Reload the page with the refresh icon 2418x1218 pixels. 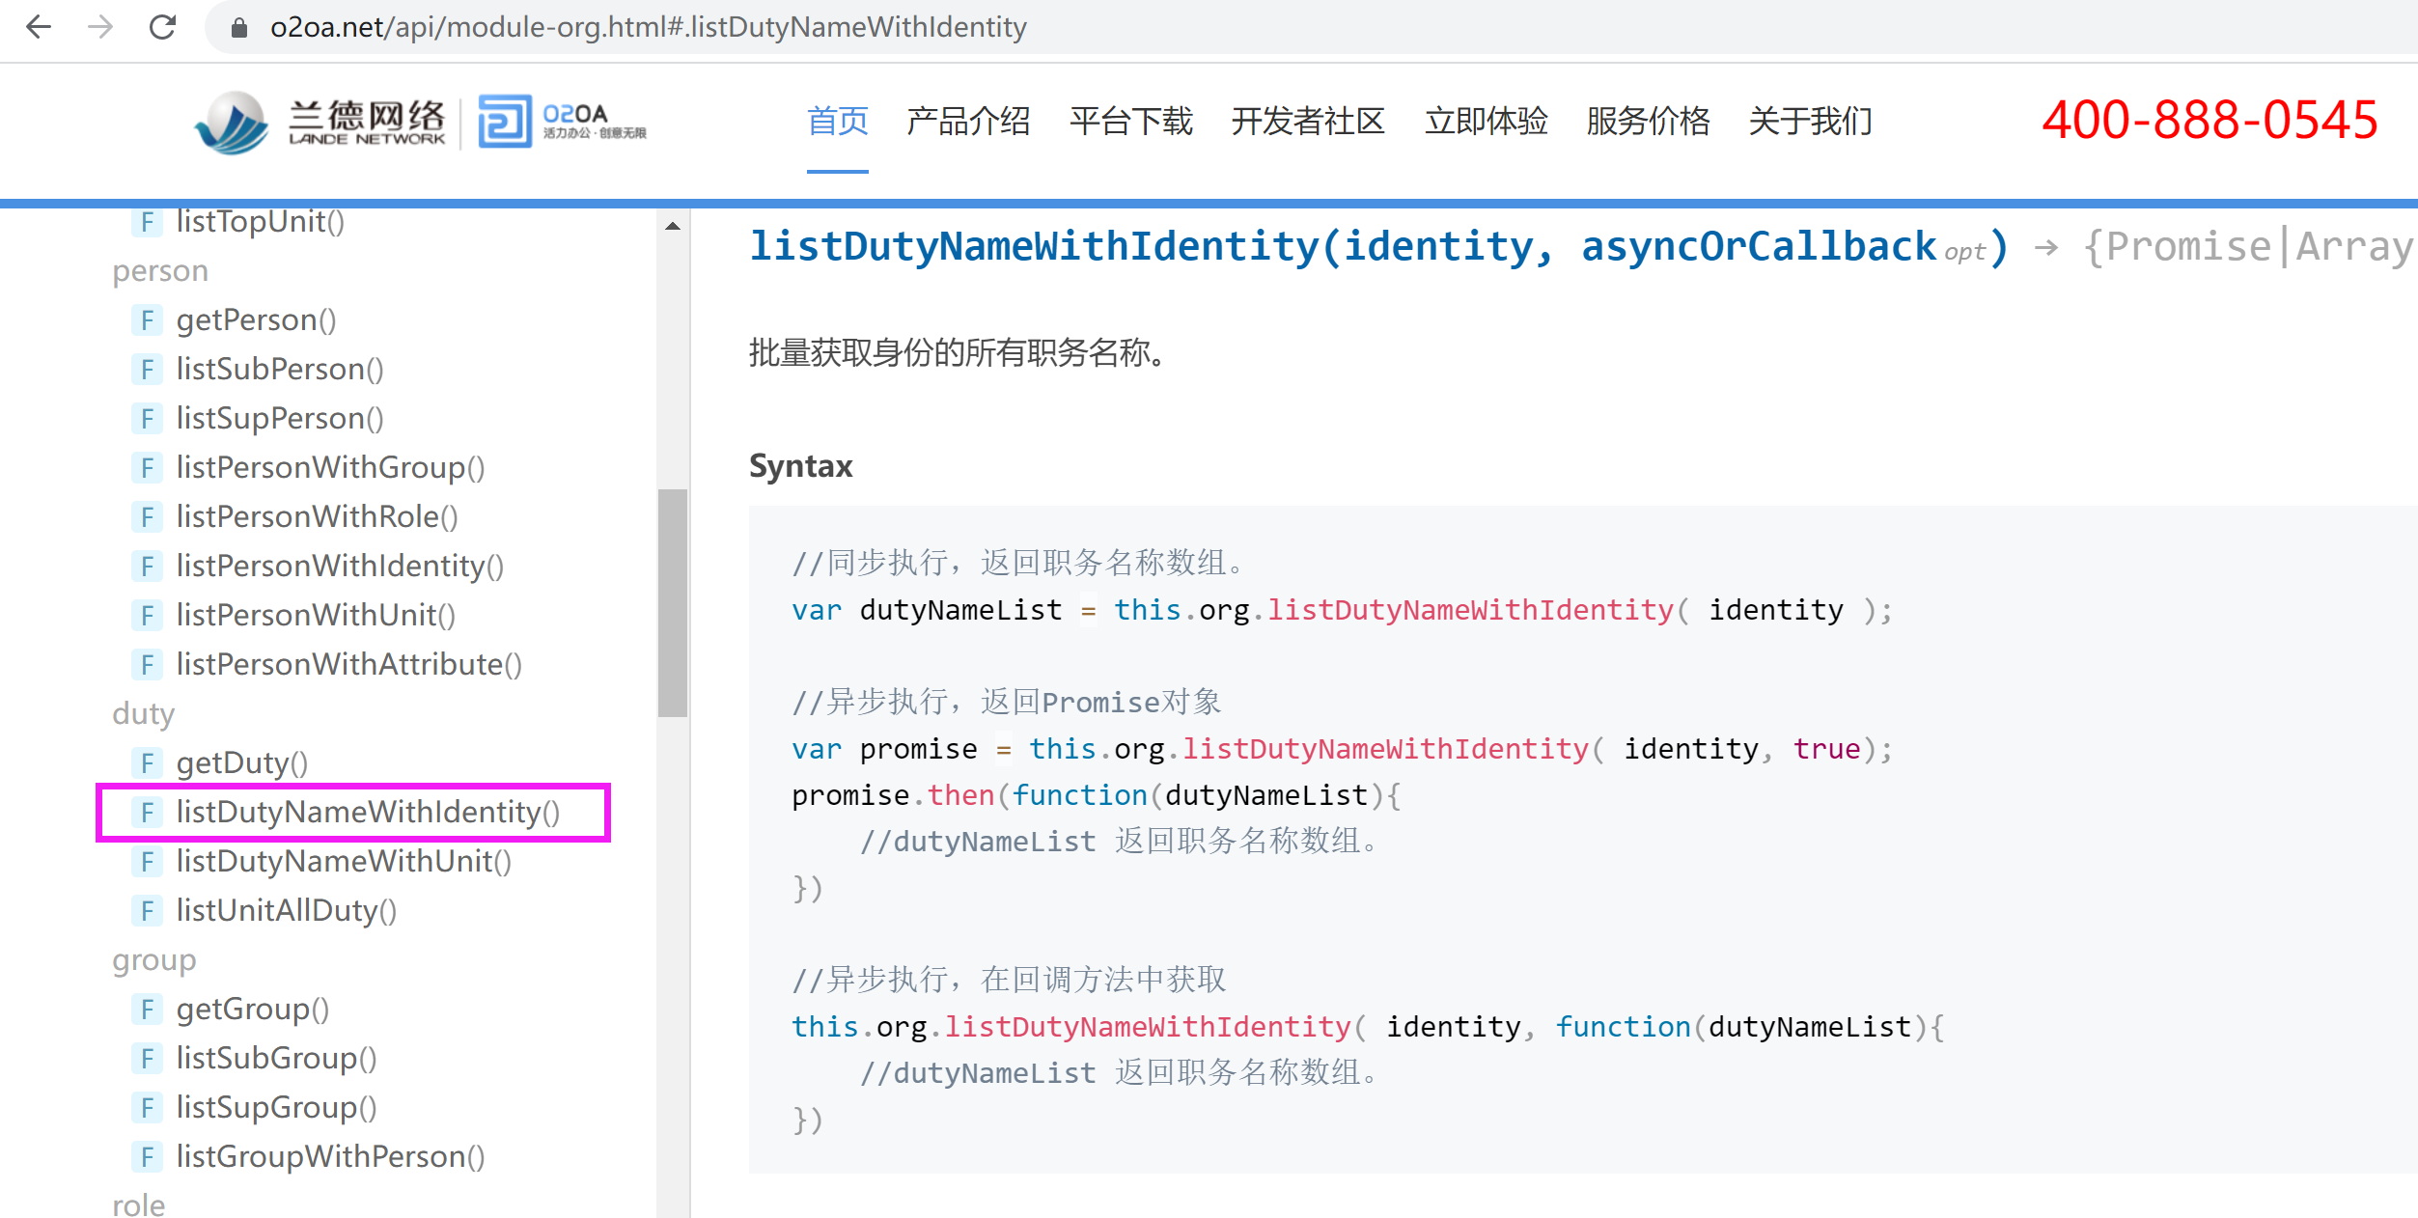point(162,27)
